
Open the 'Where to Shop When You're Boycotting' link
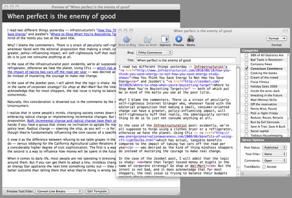(x=83, y=34)
